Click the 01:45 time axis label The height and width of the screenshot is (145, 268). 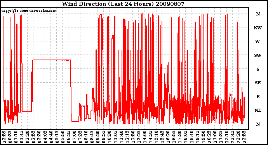click(21, 137)
